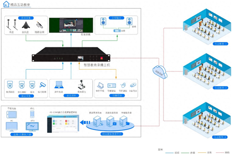Click the bullet surveillance camera icon
232x155 pixels.
42,85
